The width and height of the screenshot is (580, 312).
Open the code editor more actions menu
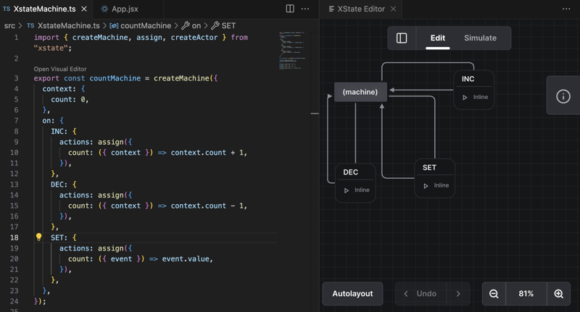point(305,9)
